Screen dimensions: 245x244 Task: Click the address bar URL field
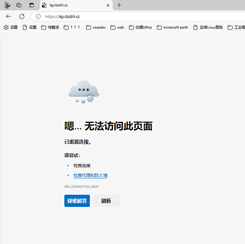point(138,17)
